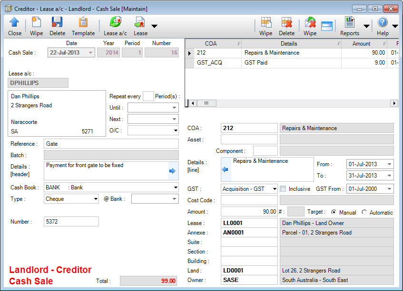
Task: Open the Next date dropdown
Action: coord(174,119)
